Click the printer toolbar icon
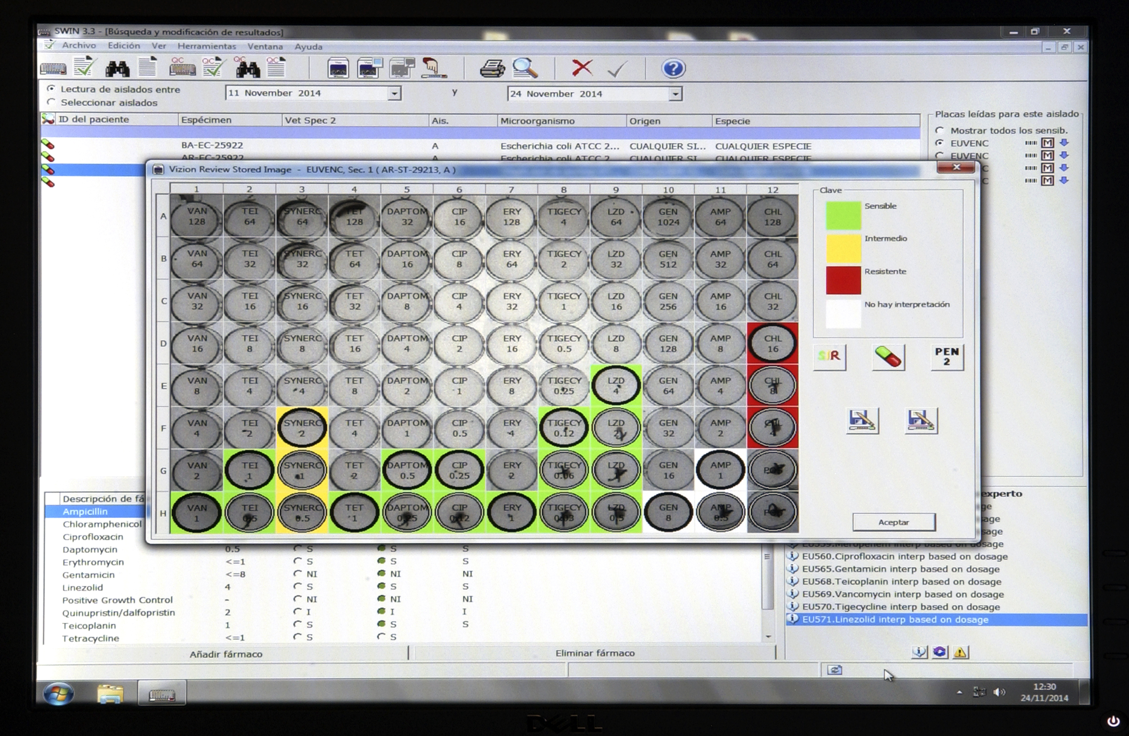The height and width of the screenshot is (736, 1129). coord(492,69)
